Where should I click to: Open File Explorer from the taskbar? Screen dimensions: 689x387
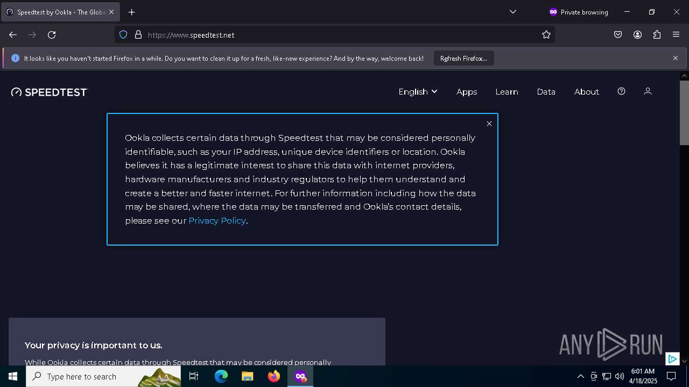click(248, 376)
